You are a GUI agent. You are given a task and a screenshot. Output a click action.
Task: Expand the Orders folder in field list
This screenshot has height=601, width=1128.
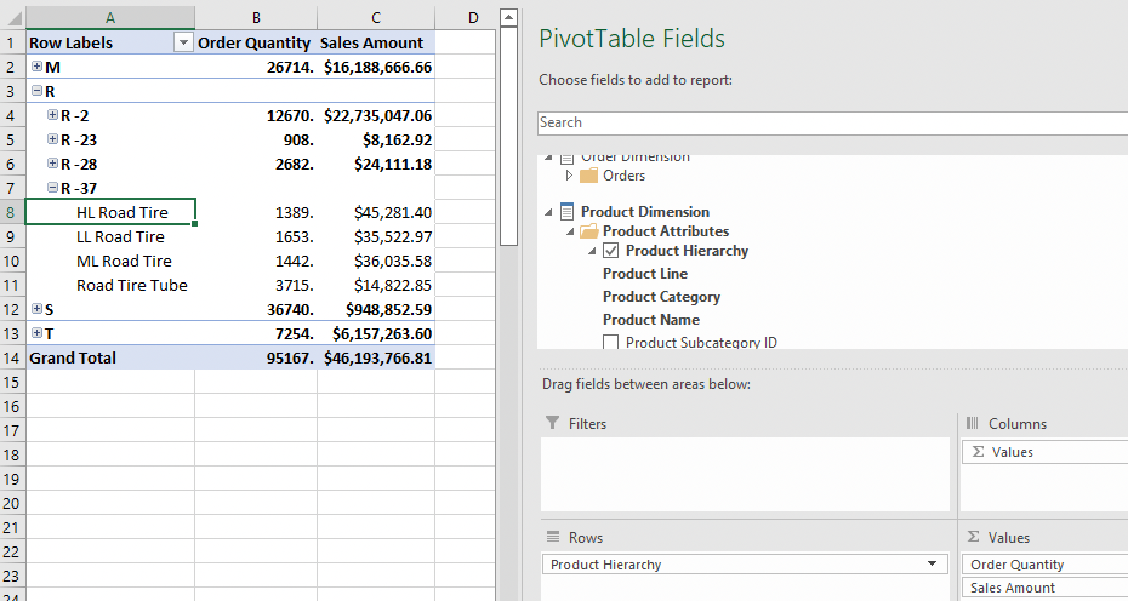click(569, 175)
